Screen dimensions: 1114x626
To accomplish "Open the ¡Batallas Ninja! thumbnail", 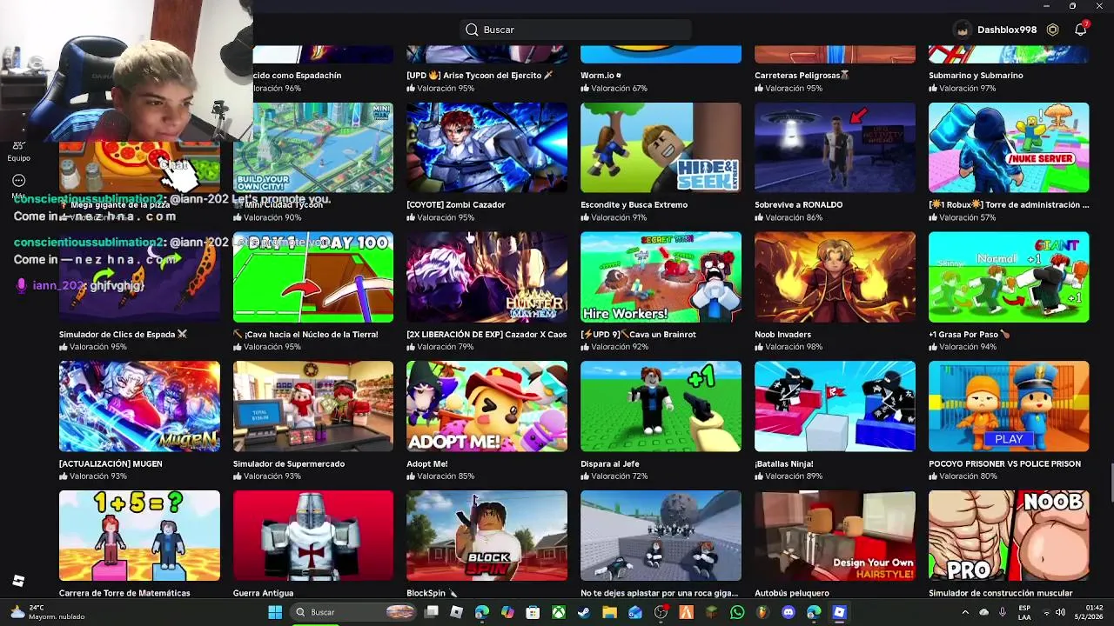I will 835,406.
